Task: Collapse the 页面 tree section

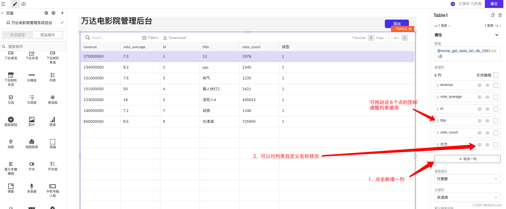Action: 3,13
